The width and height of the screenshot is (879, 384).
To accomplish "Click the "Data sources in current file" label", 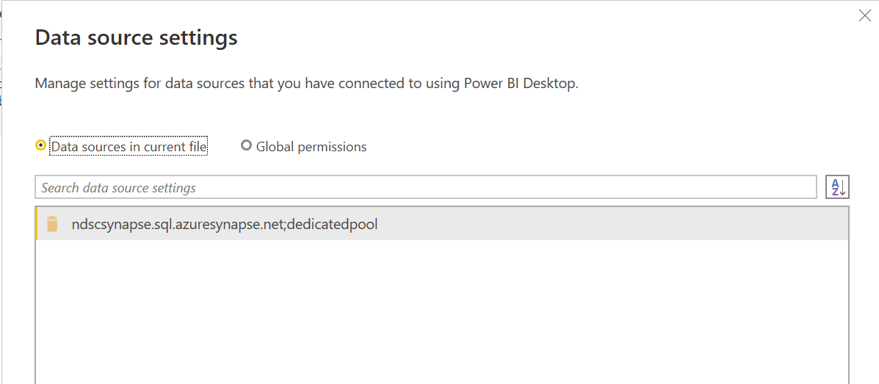I will pyautogui.click(x=129, y=147).
